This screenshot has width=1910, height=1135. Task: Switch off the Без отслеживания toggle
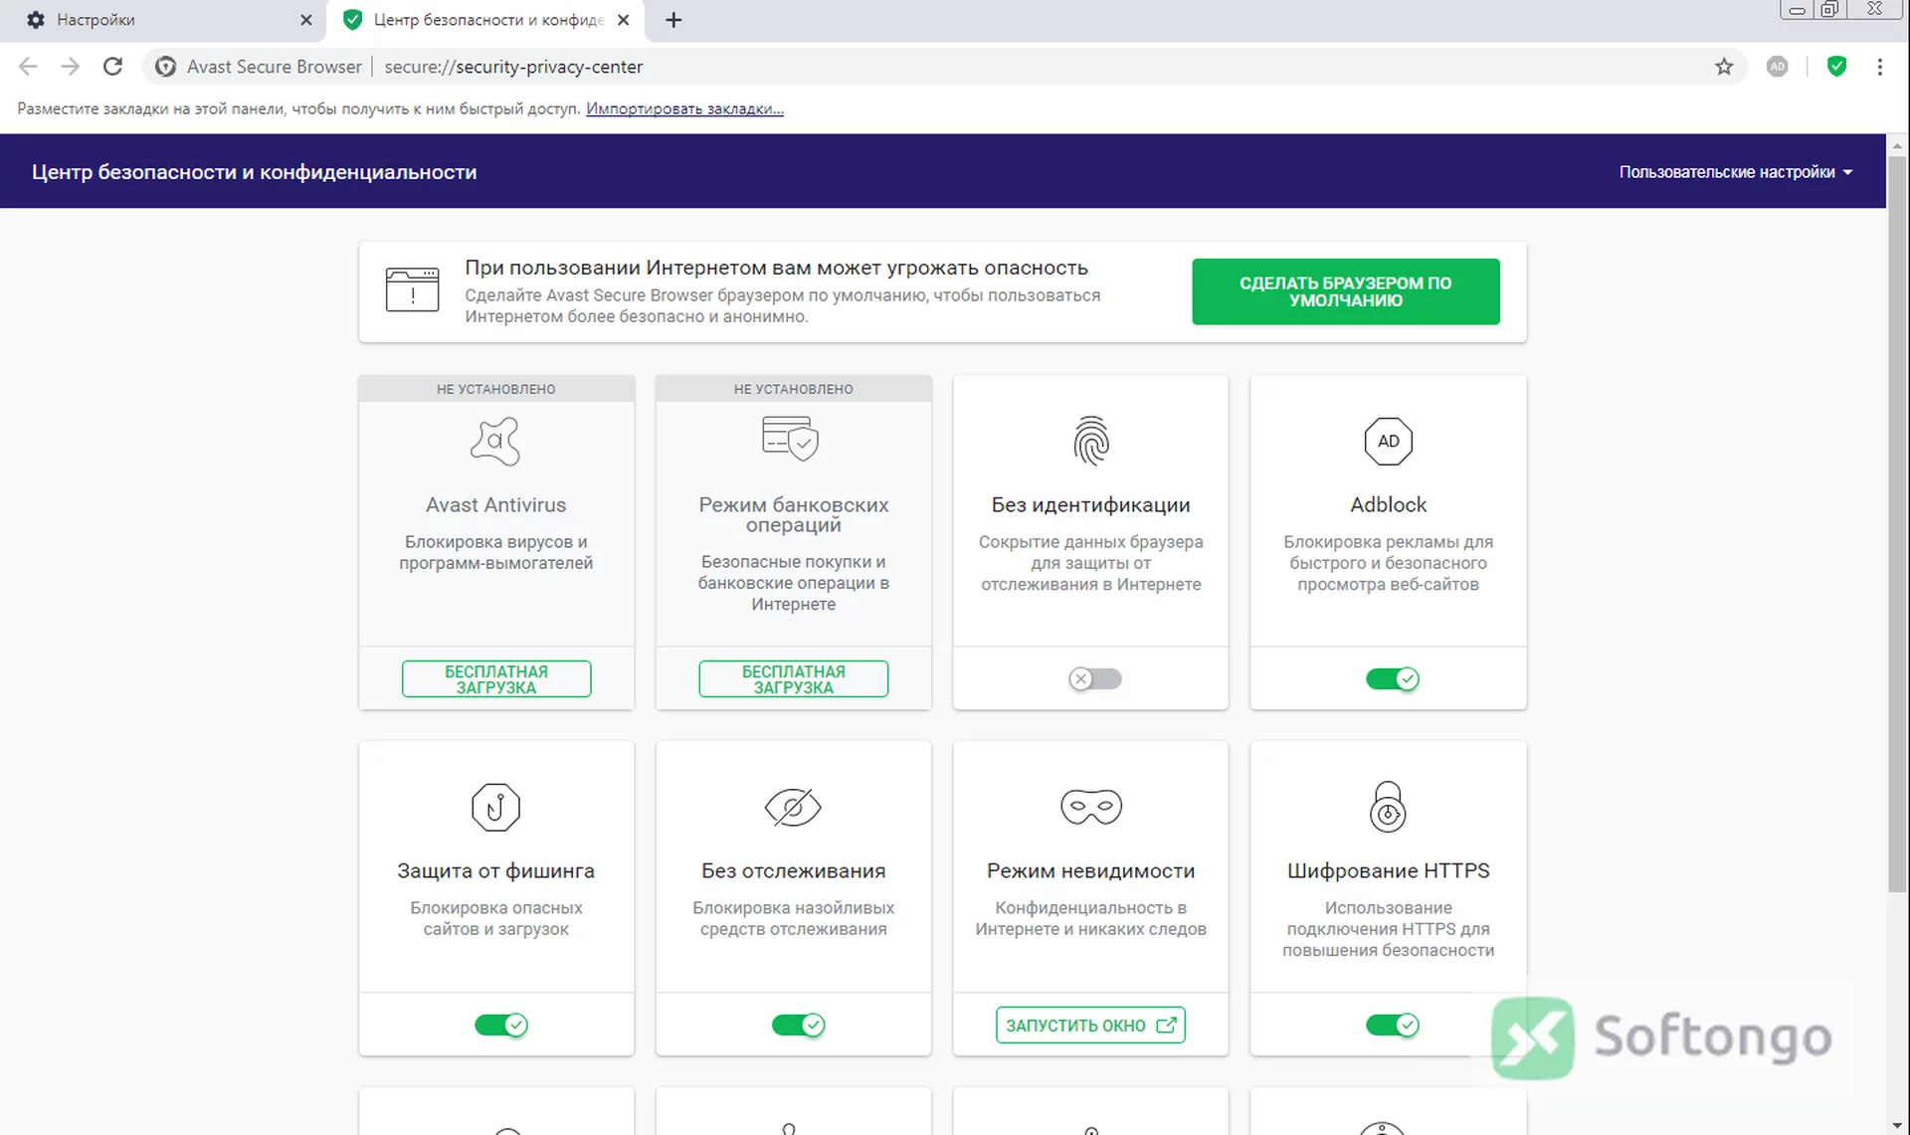[x=798, y=1025]
